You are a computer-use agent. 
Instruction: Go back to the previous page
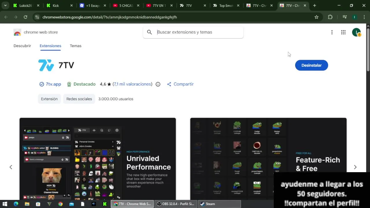point(6,17)
